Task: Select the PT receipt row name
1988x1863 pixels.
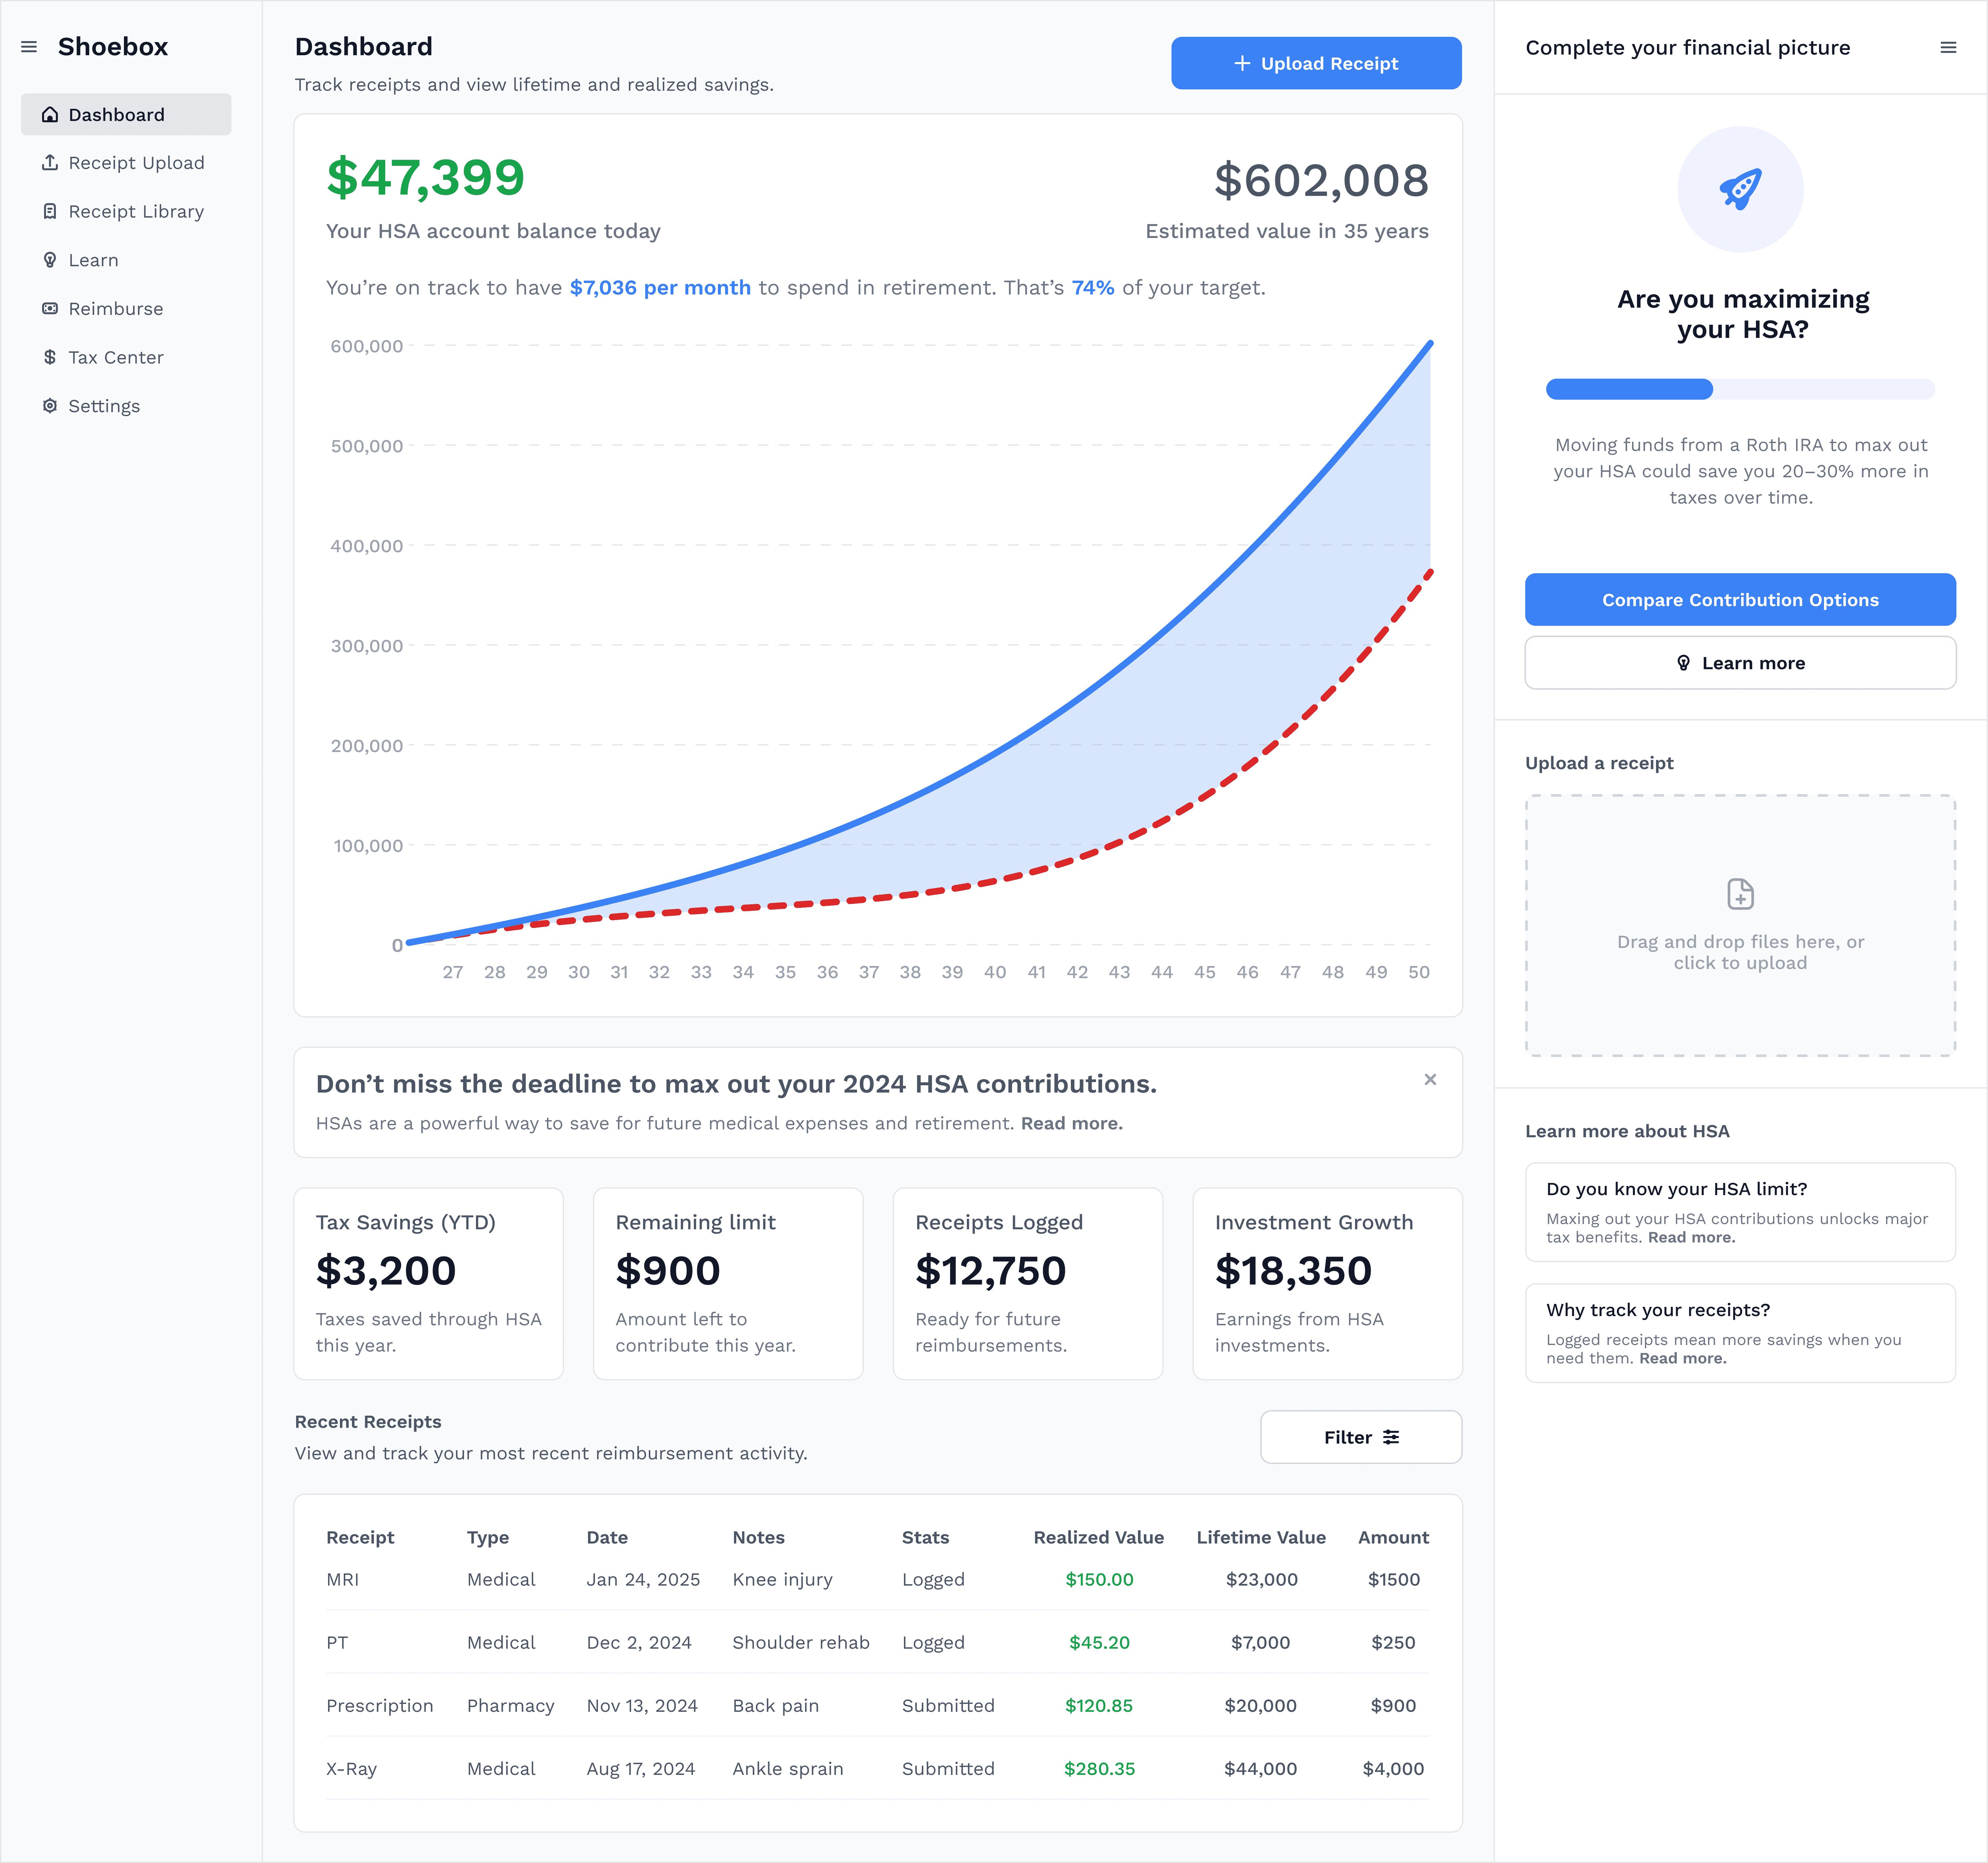Action: (337, 1643)
